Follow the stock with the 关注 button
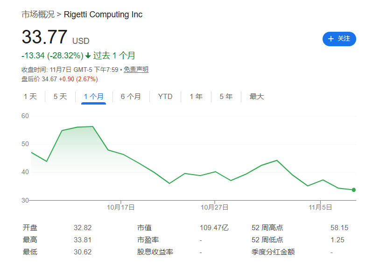The image size is (366, 267). pos(339,39)
